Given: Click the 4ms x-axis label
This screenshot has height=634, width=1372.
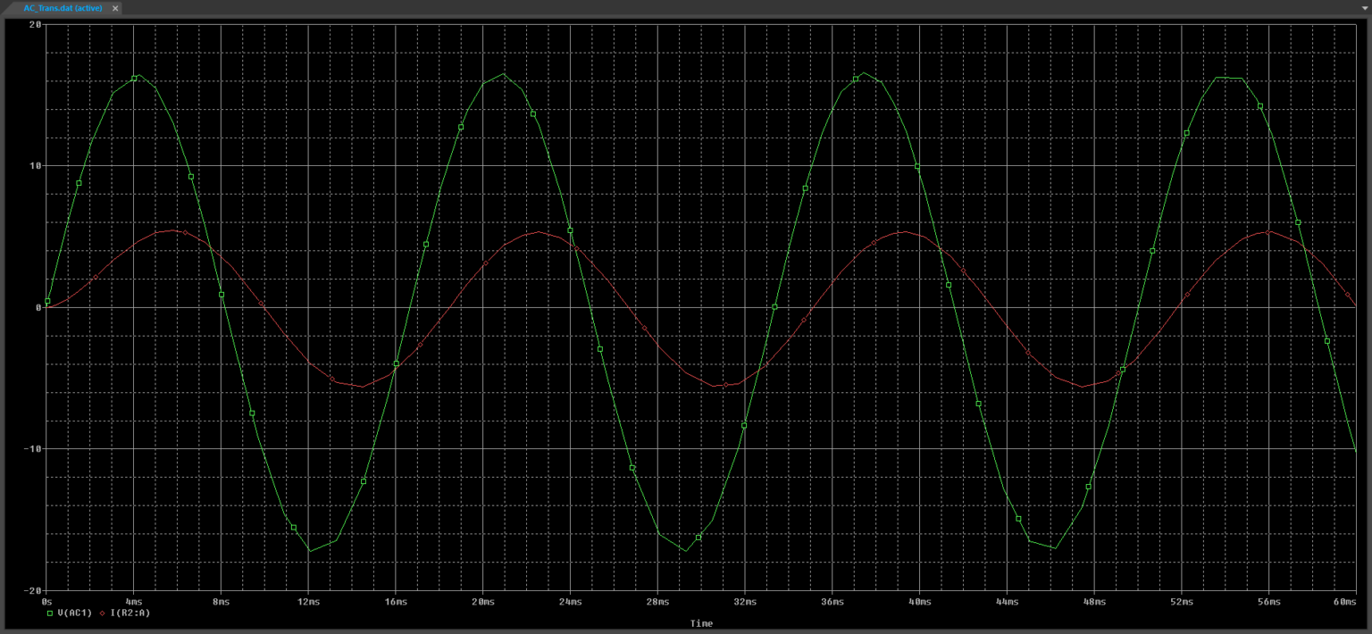Looking at the screenshot, I should [133, 602].
